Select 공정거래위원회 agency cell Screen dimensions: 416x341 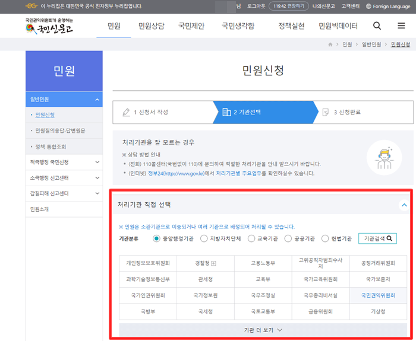coord(378,263)
